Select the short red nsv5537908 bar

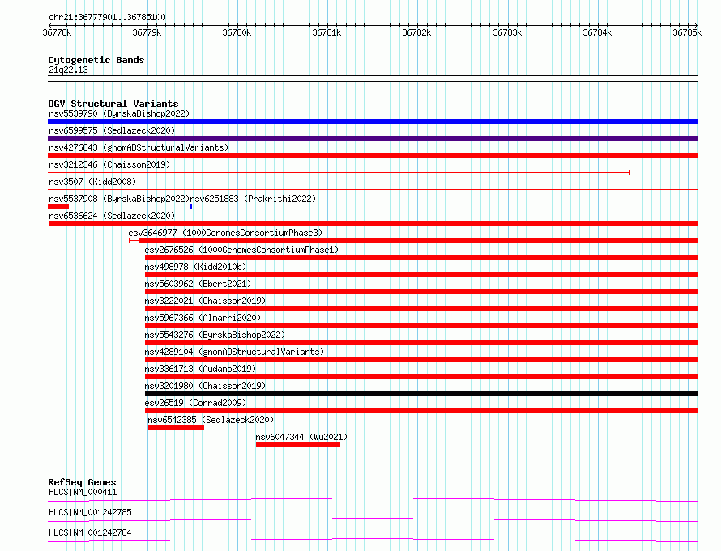tap(58, 207)
